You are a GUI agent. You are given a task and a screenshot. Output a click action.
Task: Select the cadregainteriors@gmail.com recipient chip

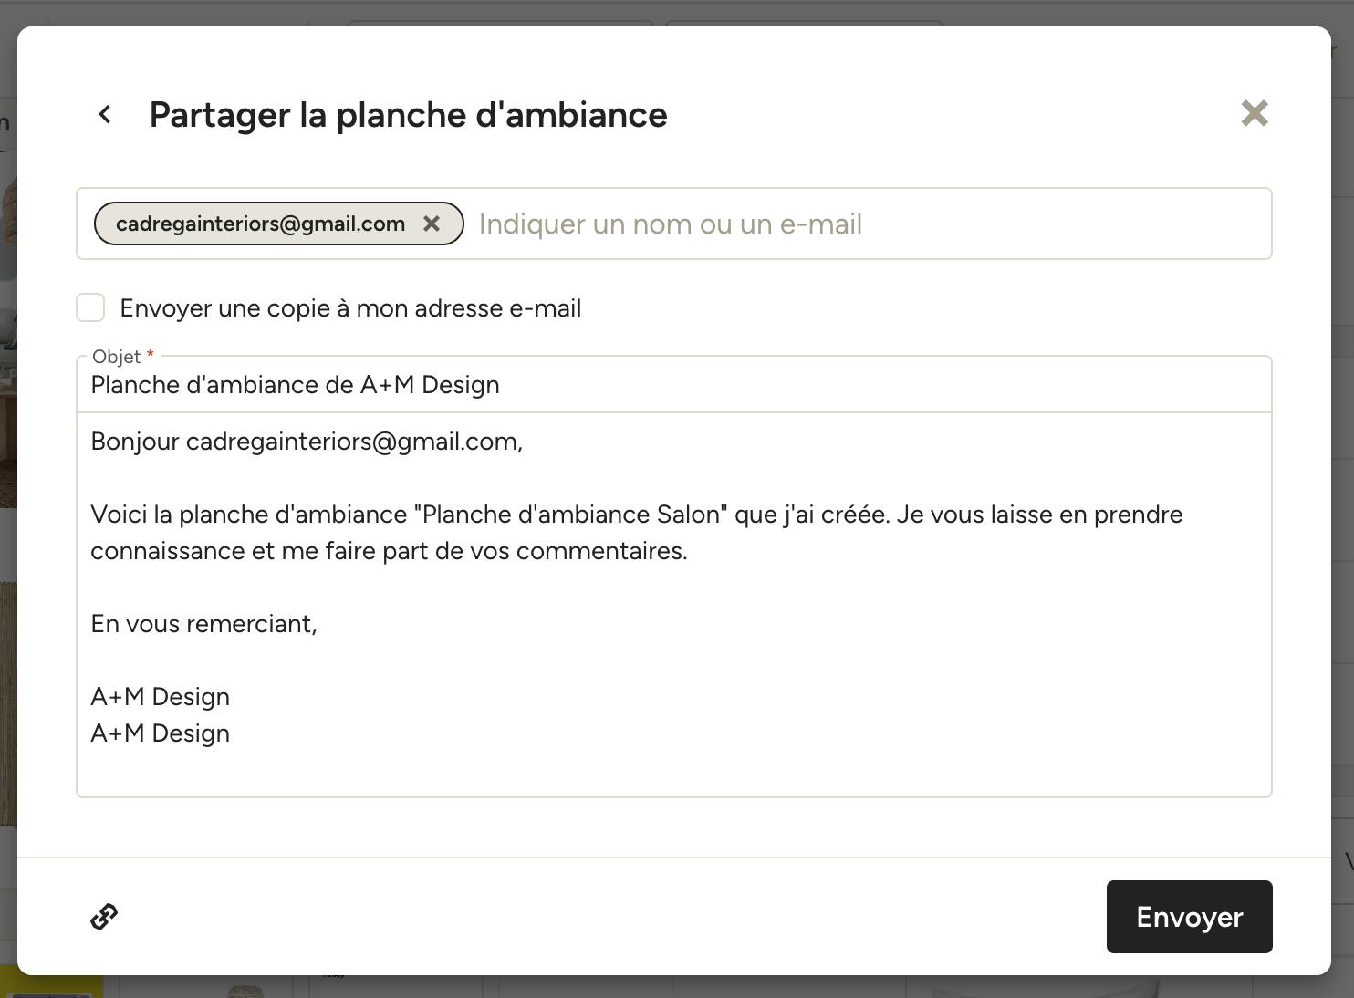pyautogui.click(x=260, y=224)
